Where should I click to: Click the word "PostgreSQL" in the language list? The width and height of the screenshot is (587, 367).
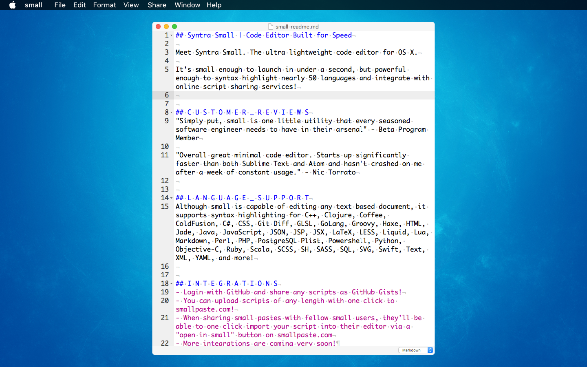click(x=277, y=241)
